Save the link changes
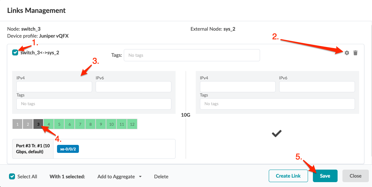 [325, 176]
